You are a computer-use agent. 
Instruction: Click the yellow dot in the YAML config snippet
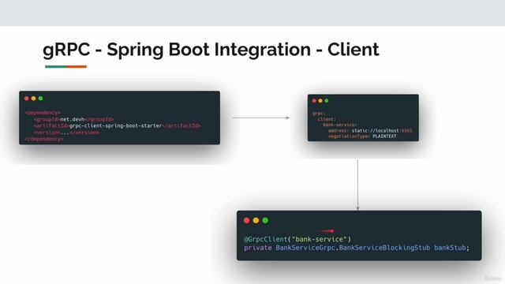[320, 101]
